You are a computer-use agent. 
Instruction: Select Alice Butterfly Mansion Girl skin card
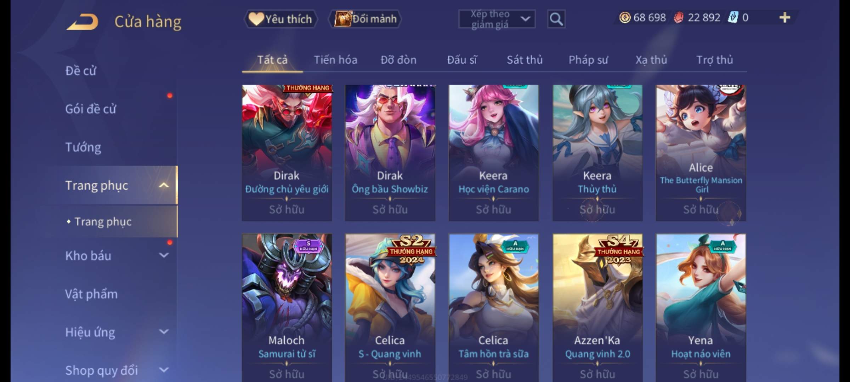[701, 153]
